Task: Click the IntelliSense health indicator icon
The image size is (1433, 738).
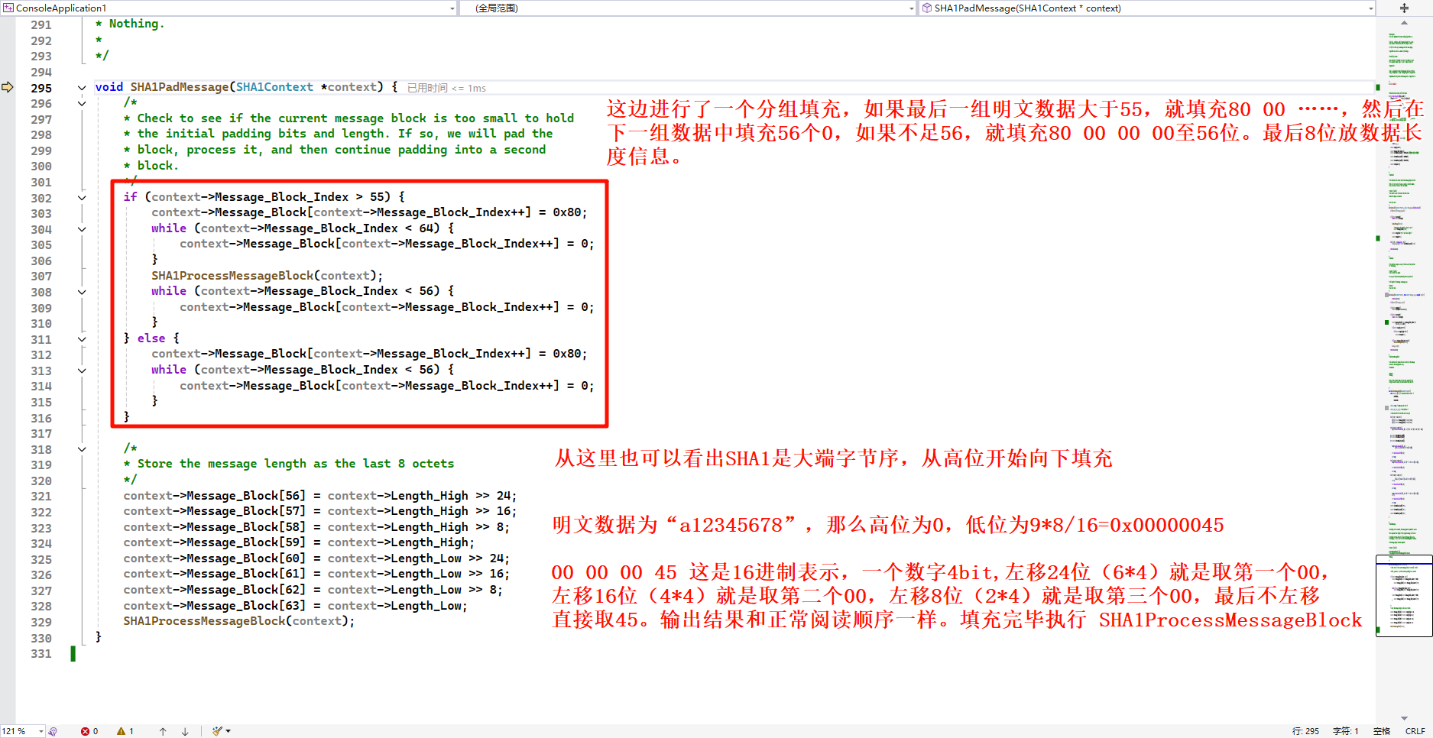Action: 53,731
